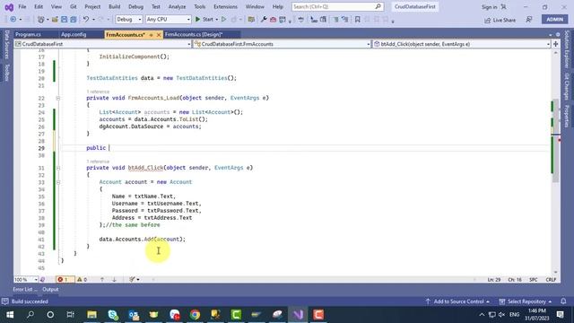Open the 100 % zoom dropdown
This screenshot has width=574, height=323.
pos(26,279)
